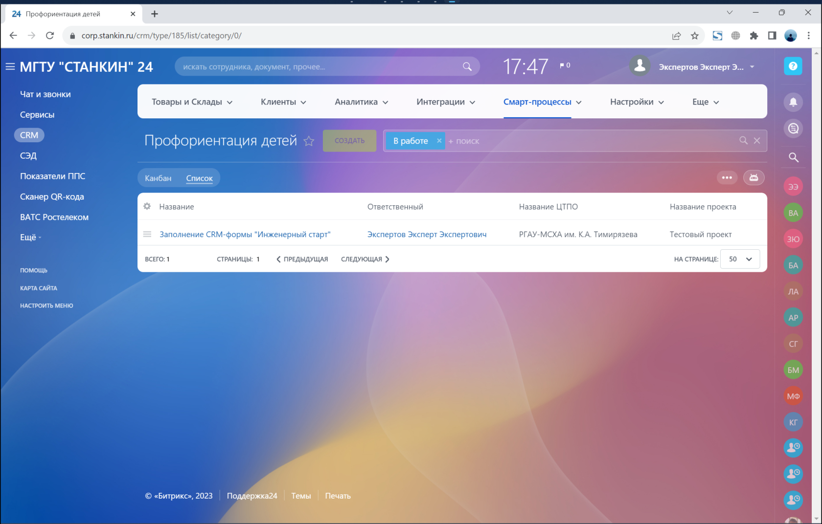This screenshot has height=524, width=822.
Task: Focus the global search field for employees
Action: click(x=327, y=66)
